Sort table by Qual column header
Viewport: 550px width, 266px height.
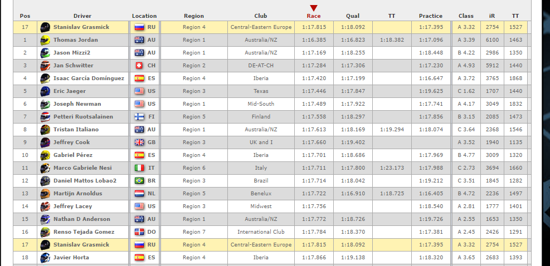pos(352,16)
